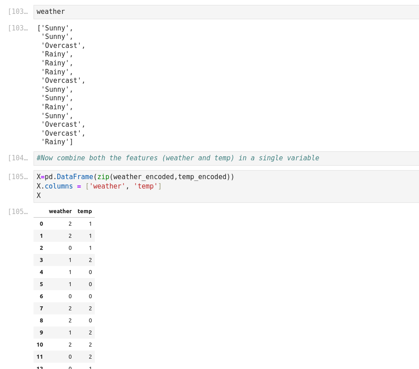Click the final 'X' line in cell 105
The height and width of the screenshot is (369, 419).
[x=39, y=196]
